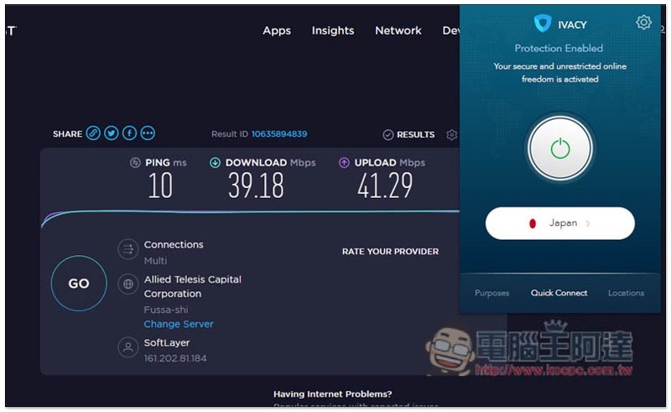The height and width of the screenshot is (412, 671).
Task: Open the Insights menu
Action: tap(333, 31)
